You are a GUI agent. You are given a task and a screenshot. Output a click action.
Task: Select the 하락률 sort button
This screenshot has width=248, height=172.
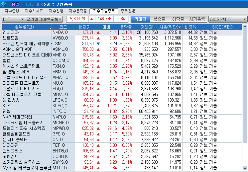178,19
